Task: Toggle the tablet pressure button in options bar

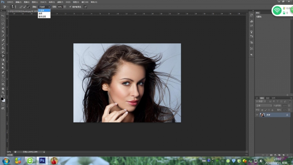Action: (x=86, y=7)
